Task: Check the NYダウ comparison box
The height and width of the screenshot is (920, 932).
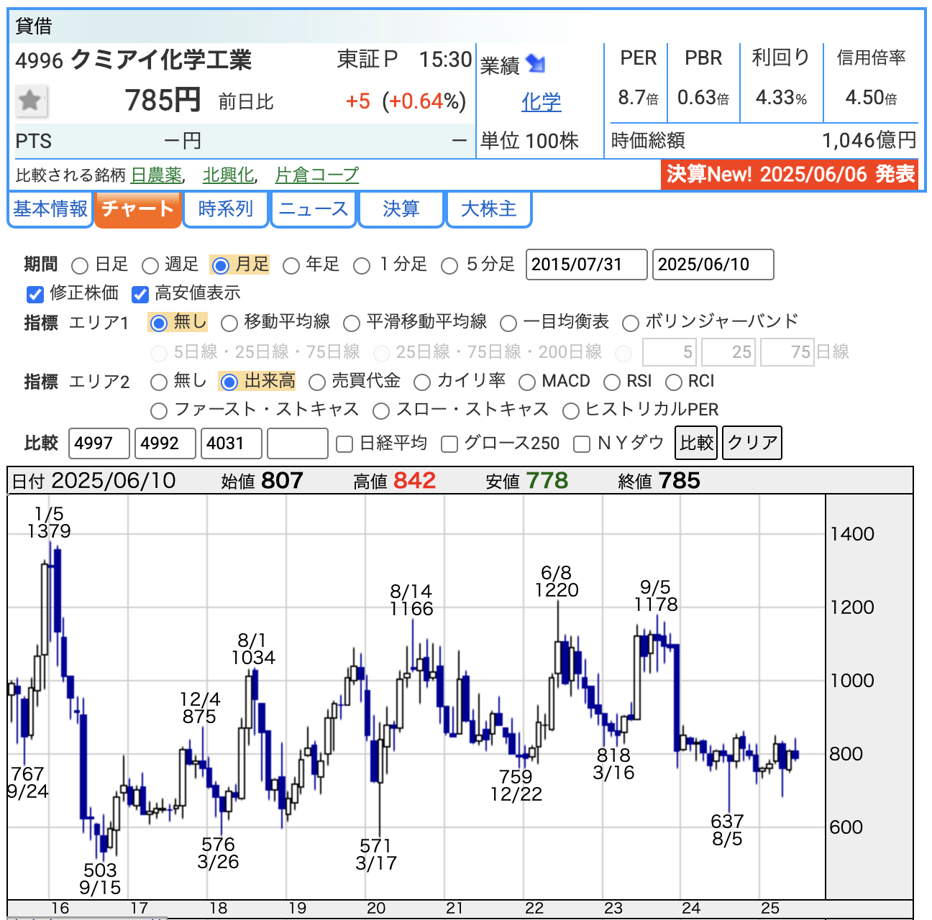Action: (x=582, y=444)
